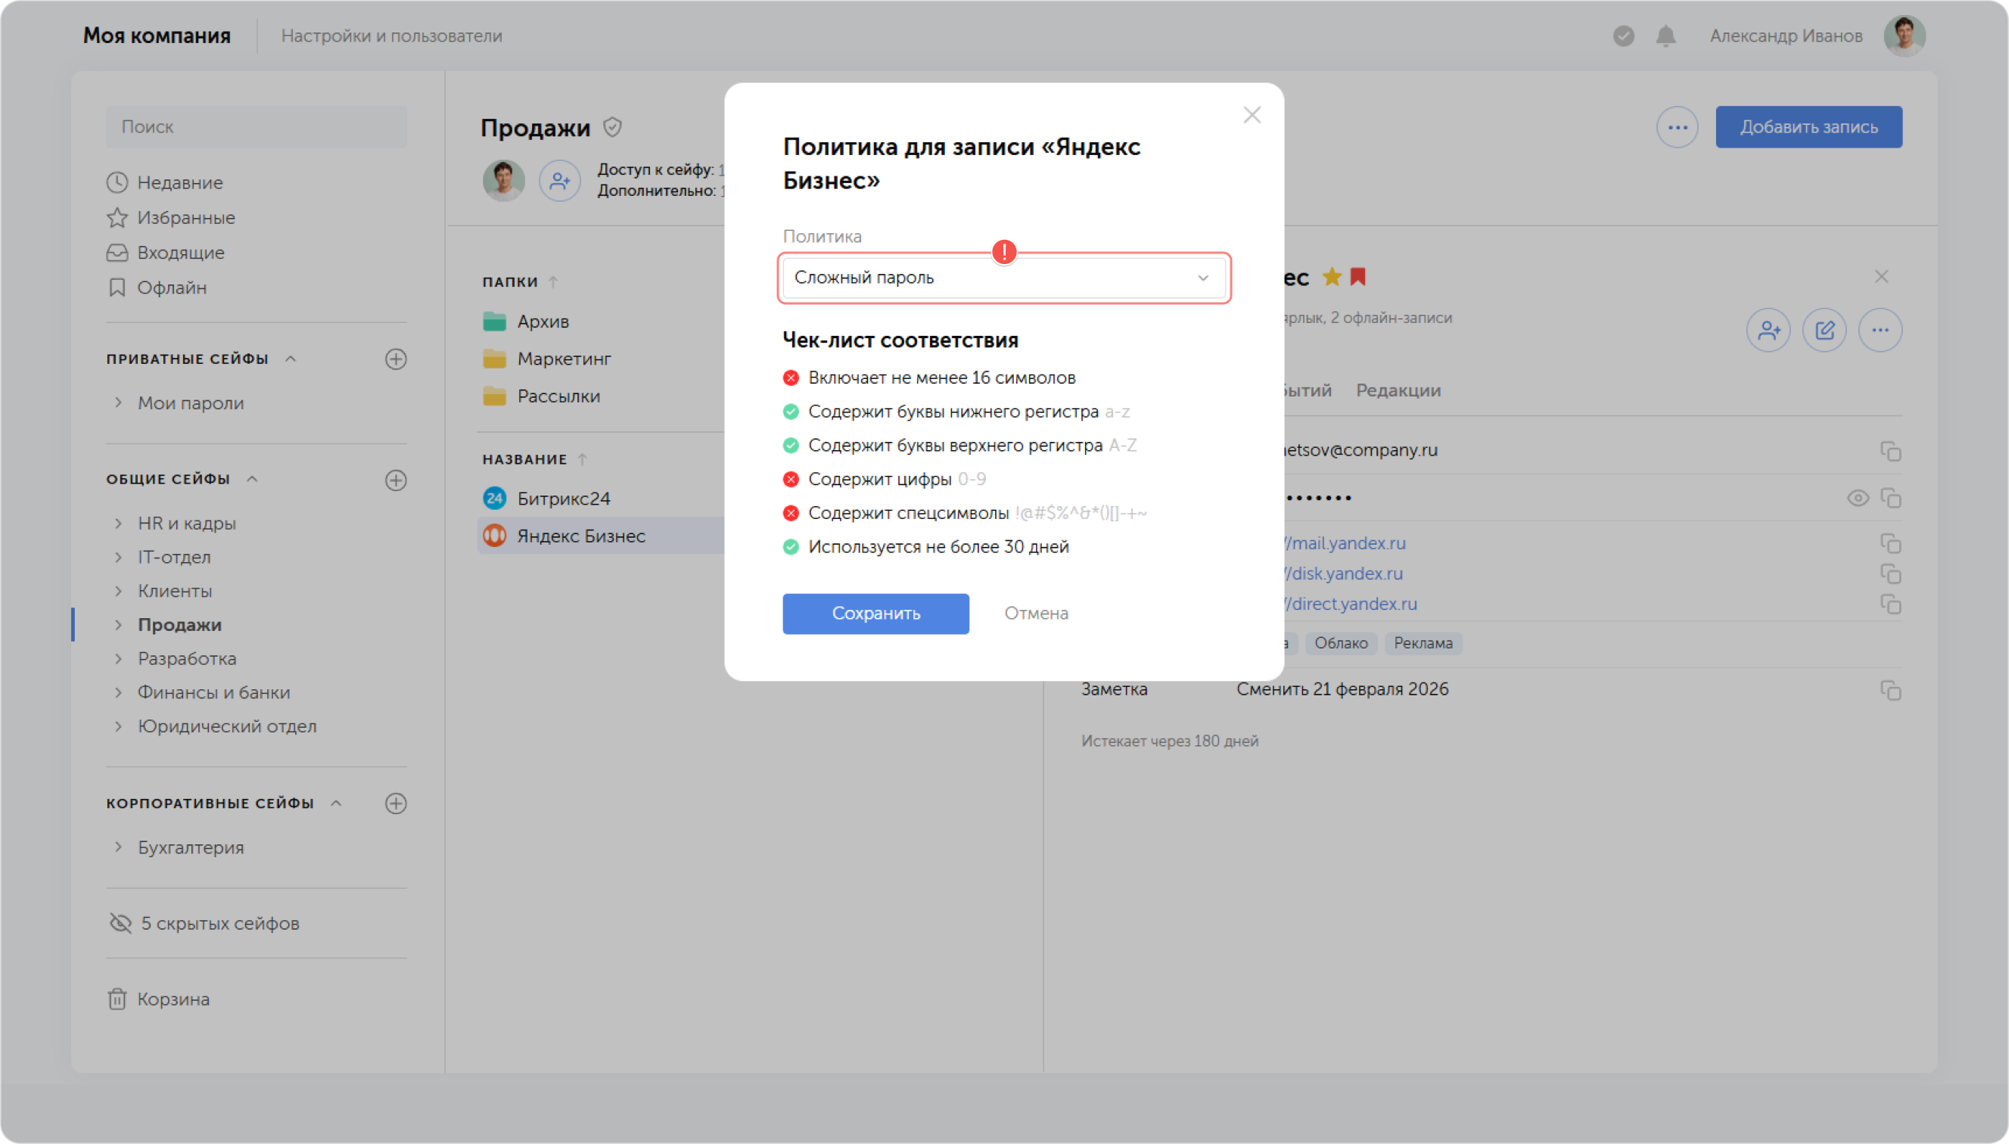
Task: Expand the HR и кадры safe
Action: (x=118, y=524)
